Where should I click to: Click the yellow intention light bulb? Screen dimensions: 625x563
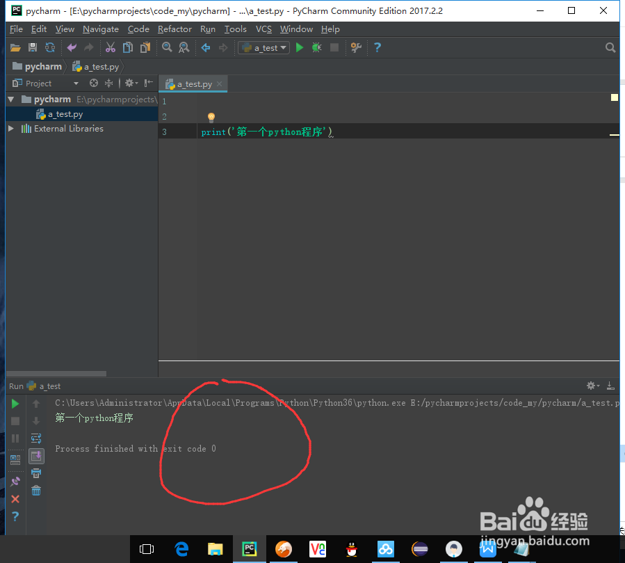[x=211, y=117]
